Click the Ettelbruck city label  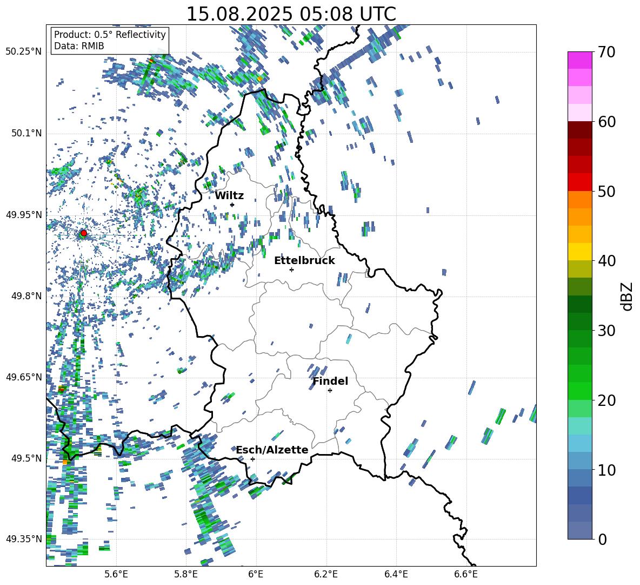[304, 261]
